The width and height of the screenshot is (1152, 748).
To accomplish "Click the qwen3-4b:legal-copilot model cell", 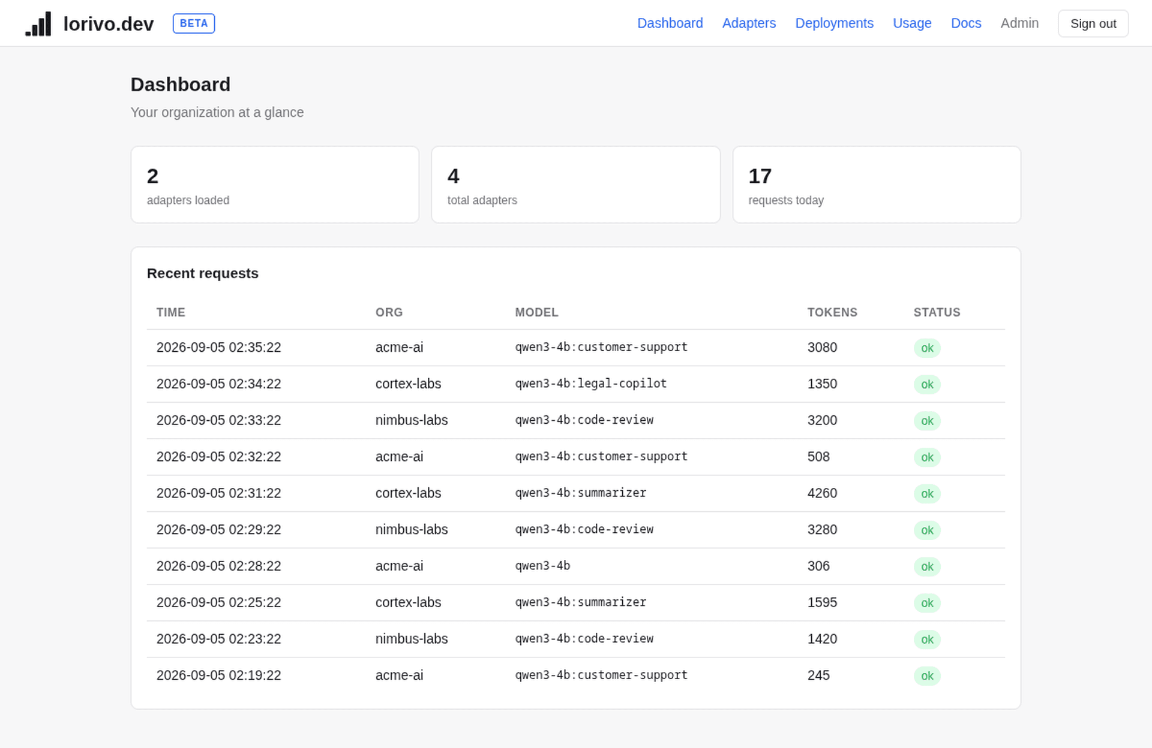I will pyautogui.click(x=591, y=384).
